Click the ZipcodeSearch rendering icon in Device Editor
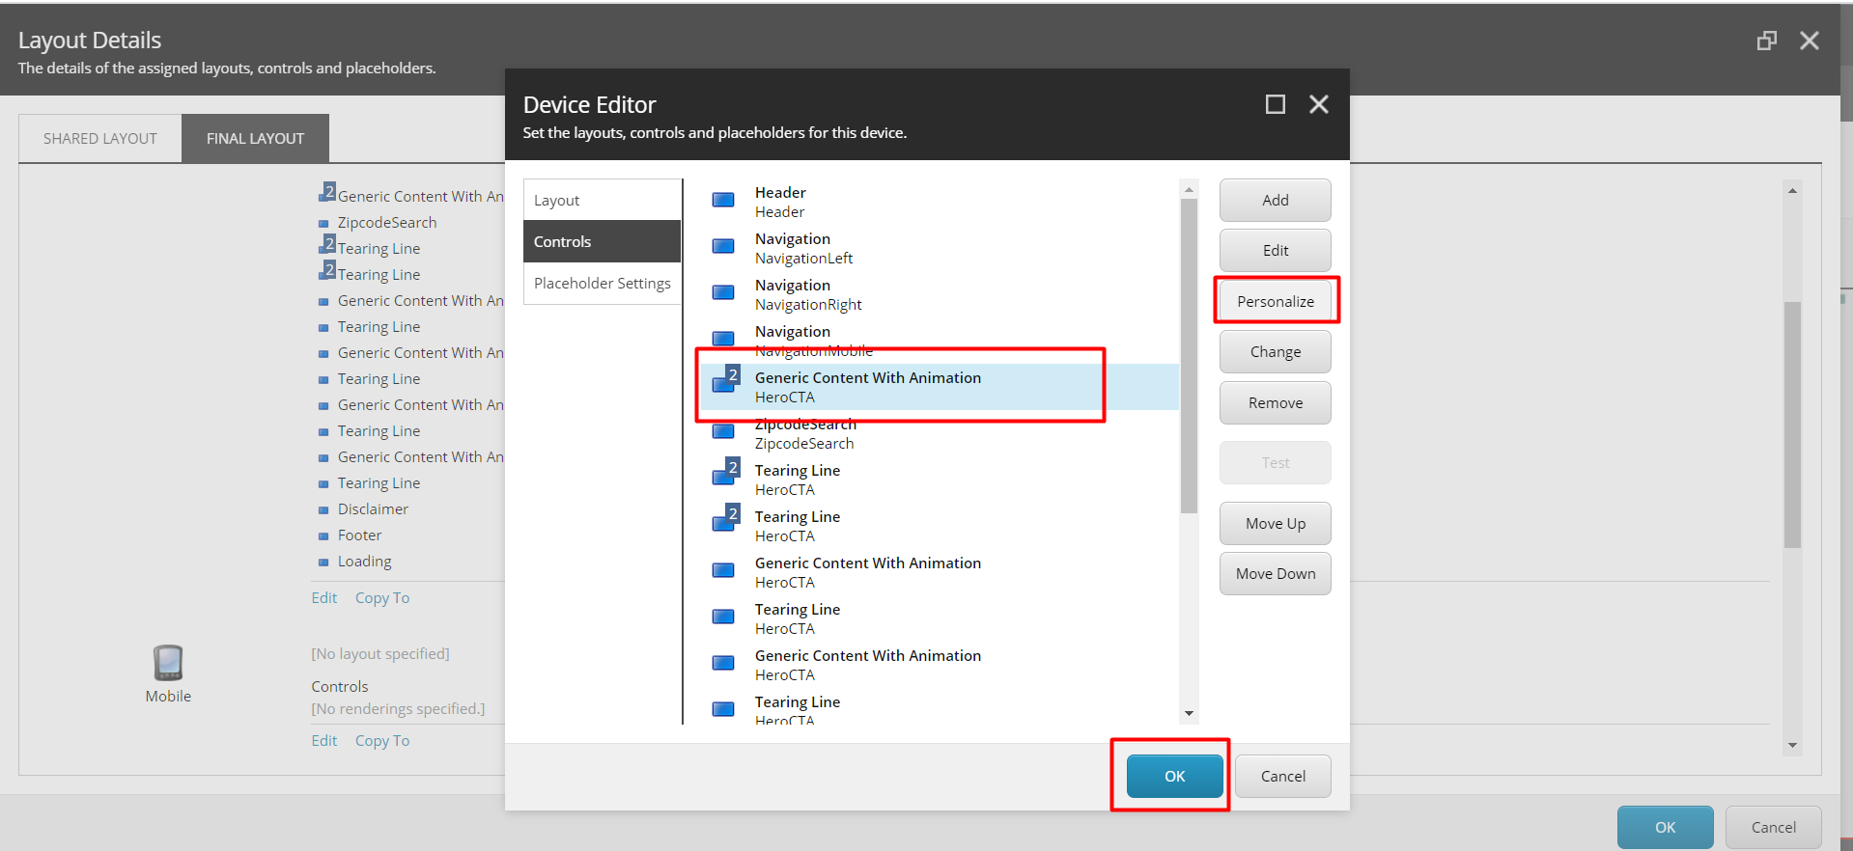This screenshot has height=851, width=1853. [723, 432]
